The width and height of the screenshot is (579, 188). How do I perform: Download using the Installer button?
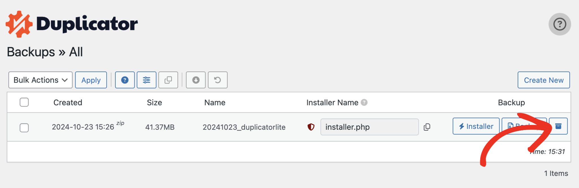[476, 126]
